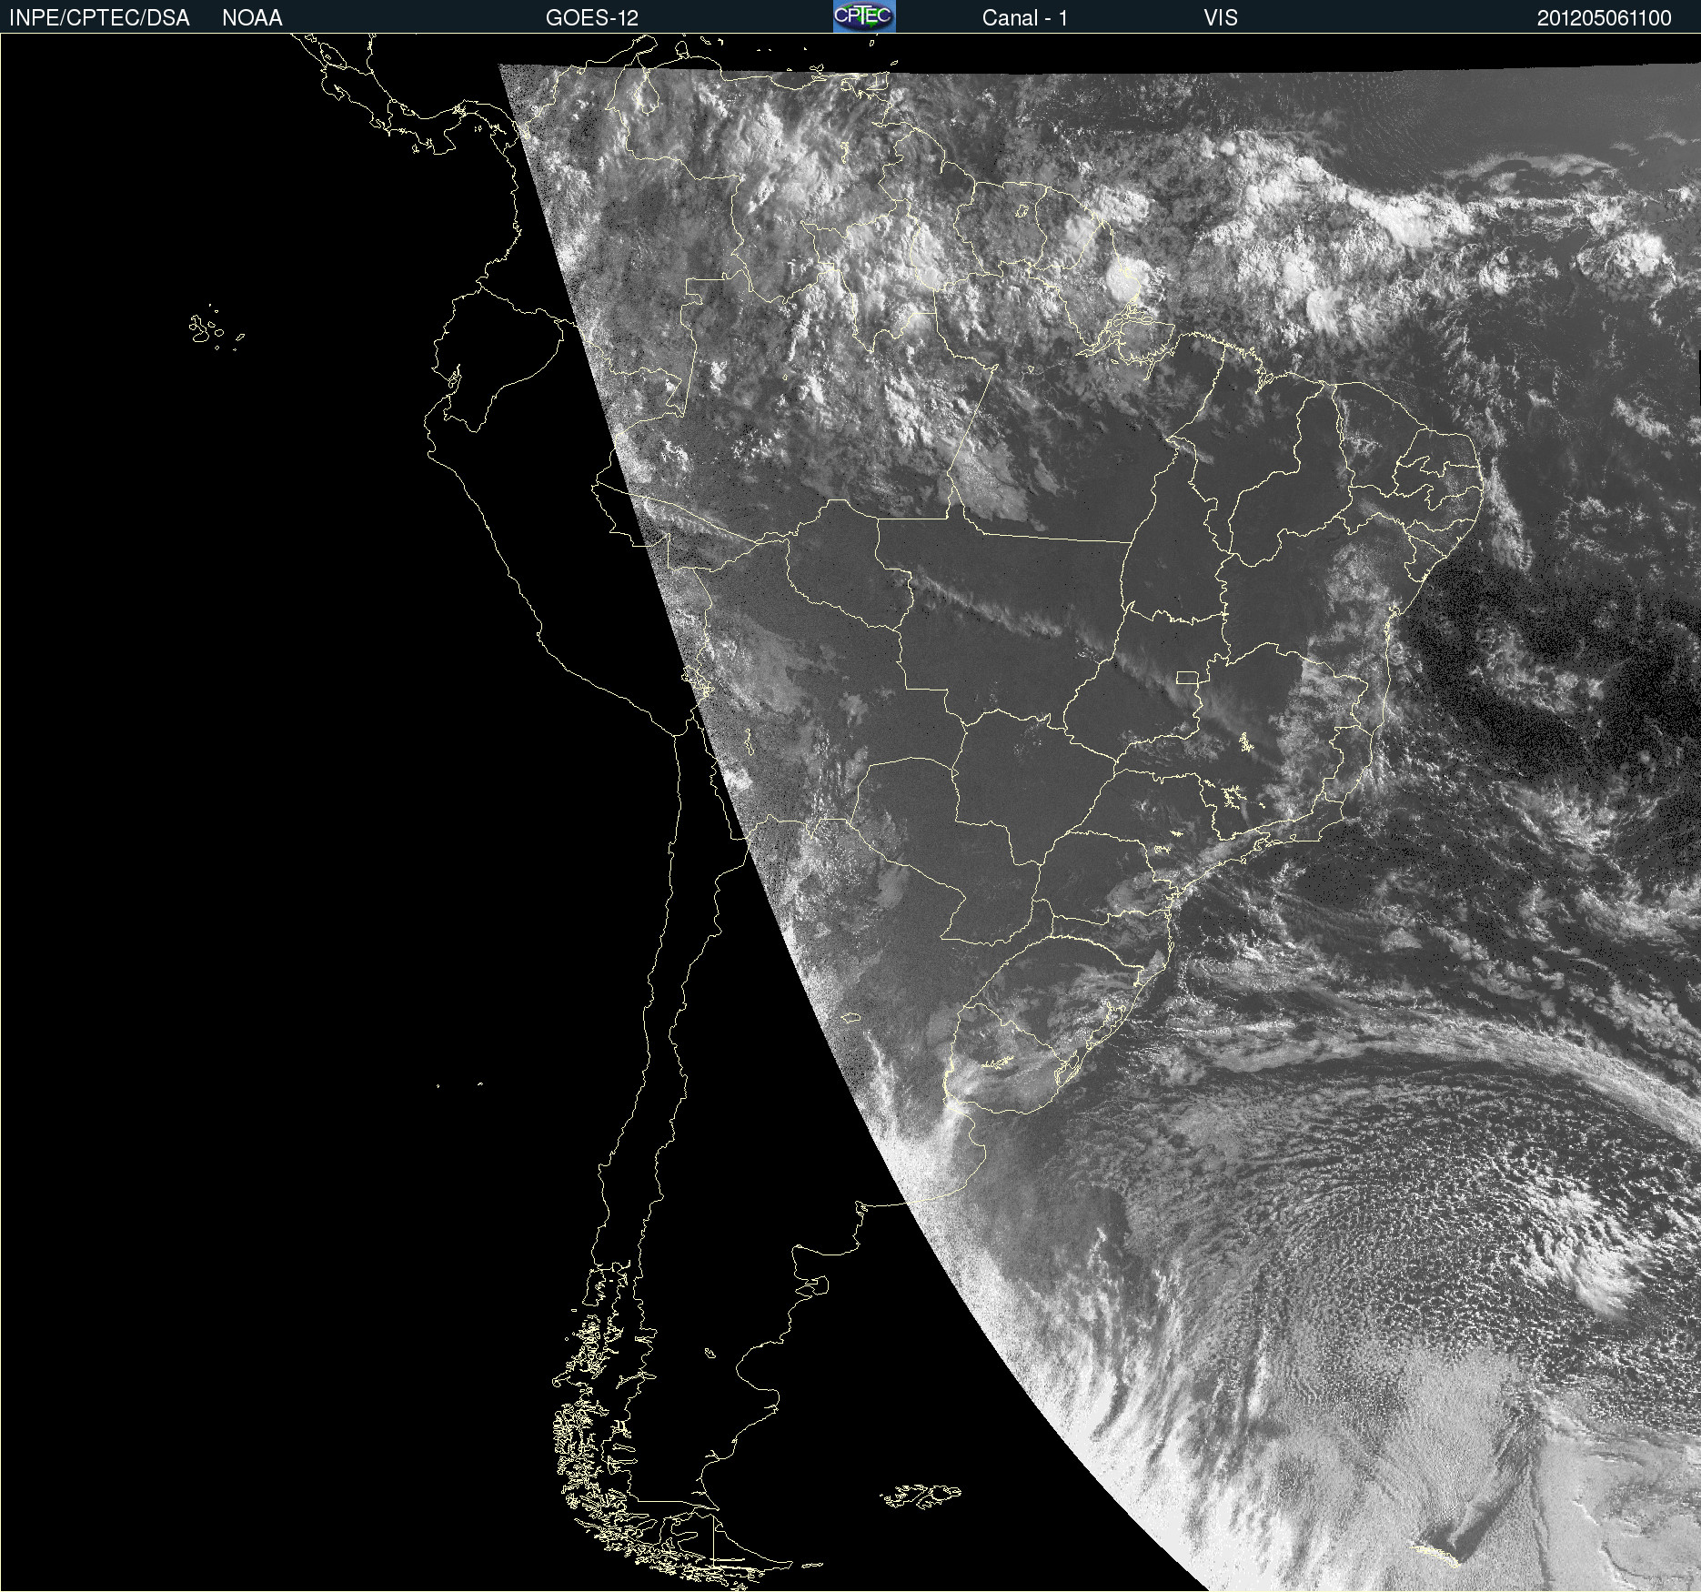Click the NOAA label in header
This screenshot has width=1701, height=1592.
click(x=252, y=18)
